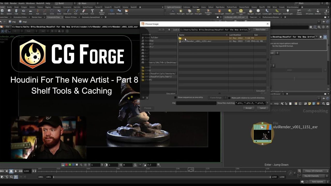Create a Portal Light from the shelf
The image size is (331, 186).
(277, 12)
